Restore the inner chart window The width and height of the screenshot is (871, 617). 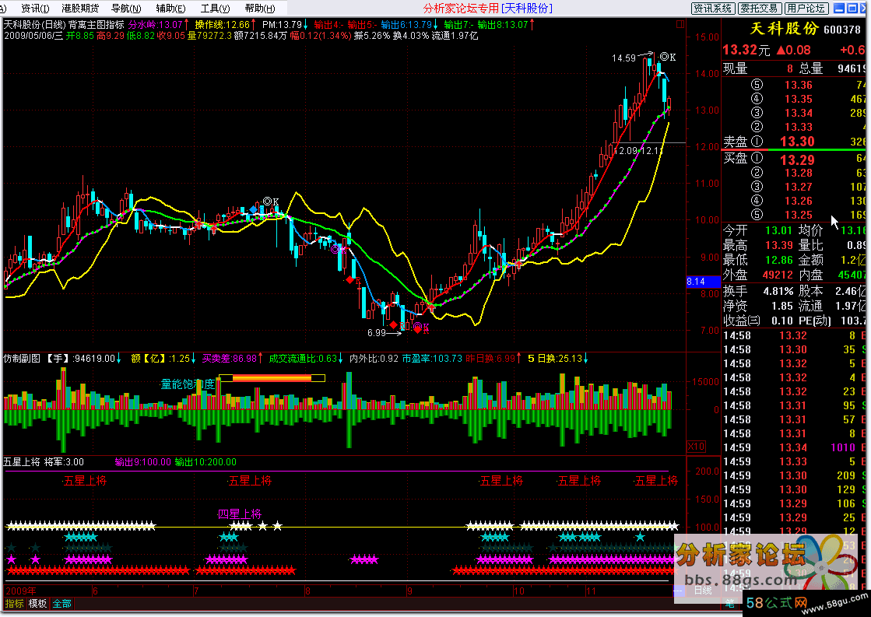click(x=851, y=8)
